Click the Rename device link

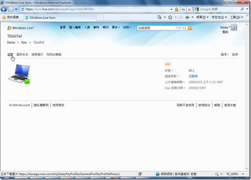(22, 54)
